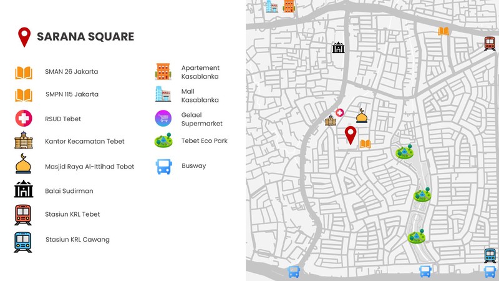Select the blue Busway bus legend icon
Viewport: 499px width, 281px height.
pos(164,167)
